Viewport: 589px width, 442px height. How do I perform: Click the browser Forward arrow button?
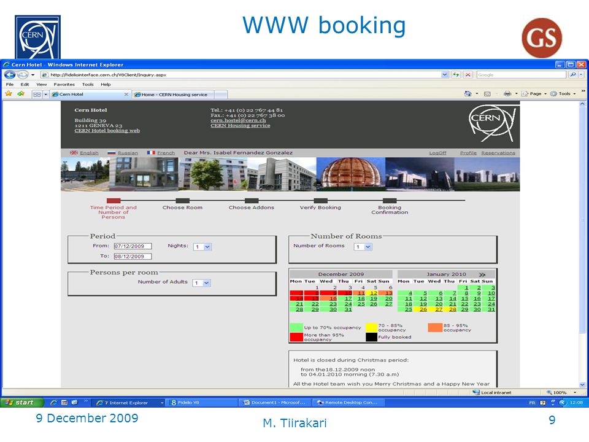[x=23, y=74]
